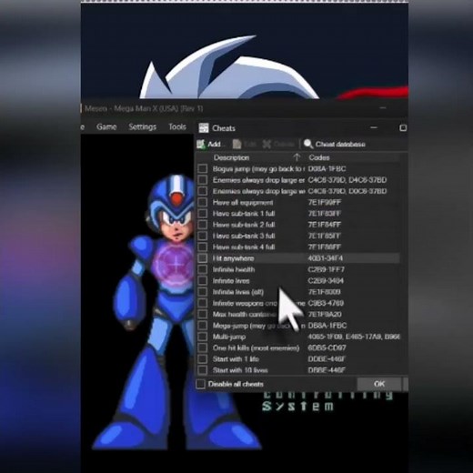Check Have sub-tank 2 full
Image resolution: width=473 pixels, height=473 pixels.
click(203, 225)
